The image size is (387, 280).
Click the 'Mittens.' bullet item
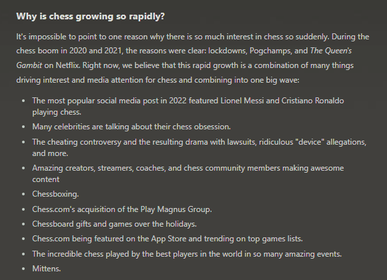(47, 269)
